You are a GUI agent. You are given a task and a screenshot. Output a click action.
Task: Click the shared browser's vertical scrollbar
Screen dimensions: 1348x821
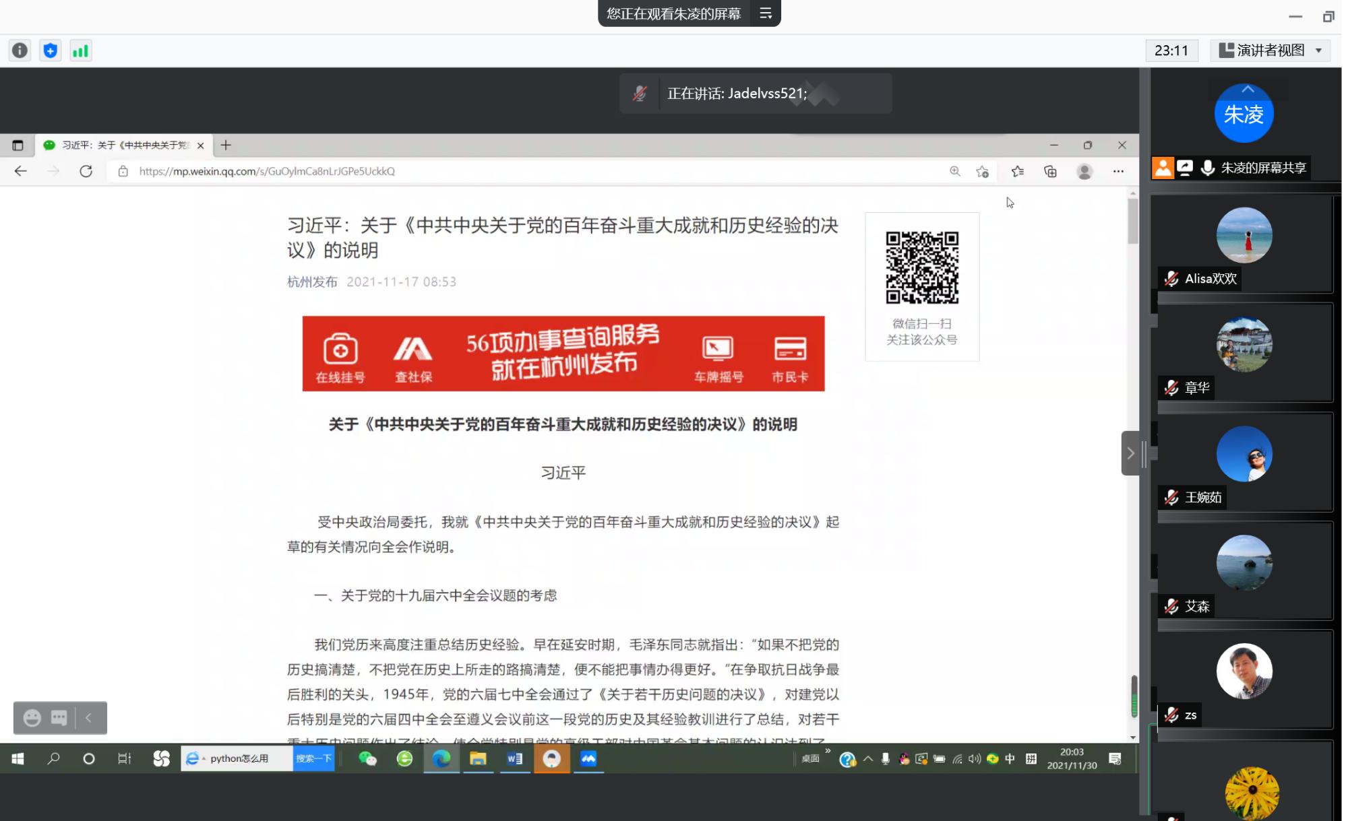(1133, 222)
